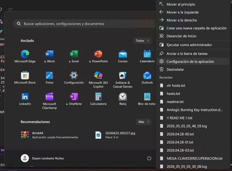Viewport: 232px width, 171px height.
Task: Open WinRAR from recommendations
Action: pyautogui.click(x=49, y=135)
